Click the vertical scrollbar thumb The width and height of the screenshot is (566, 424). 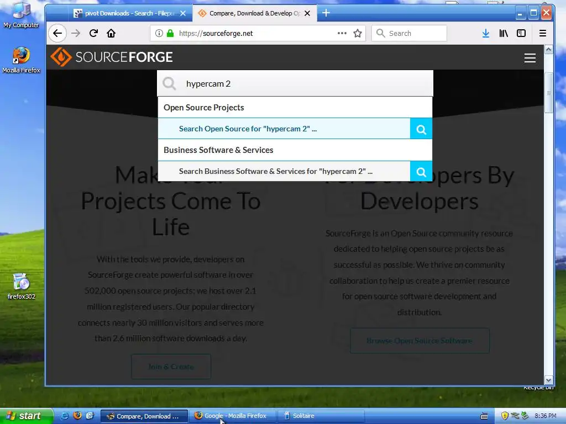coord(548,93)
